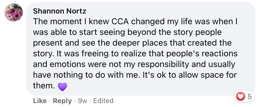265x107 pixels.
Task: Select the love reaction summary badge
Action: coord(245,96)
